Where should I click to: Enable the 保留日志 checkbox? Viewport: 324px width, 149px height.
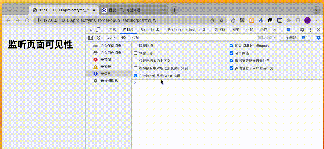coord(136,53)
